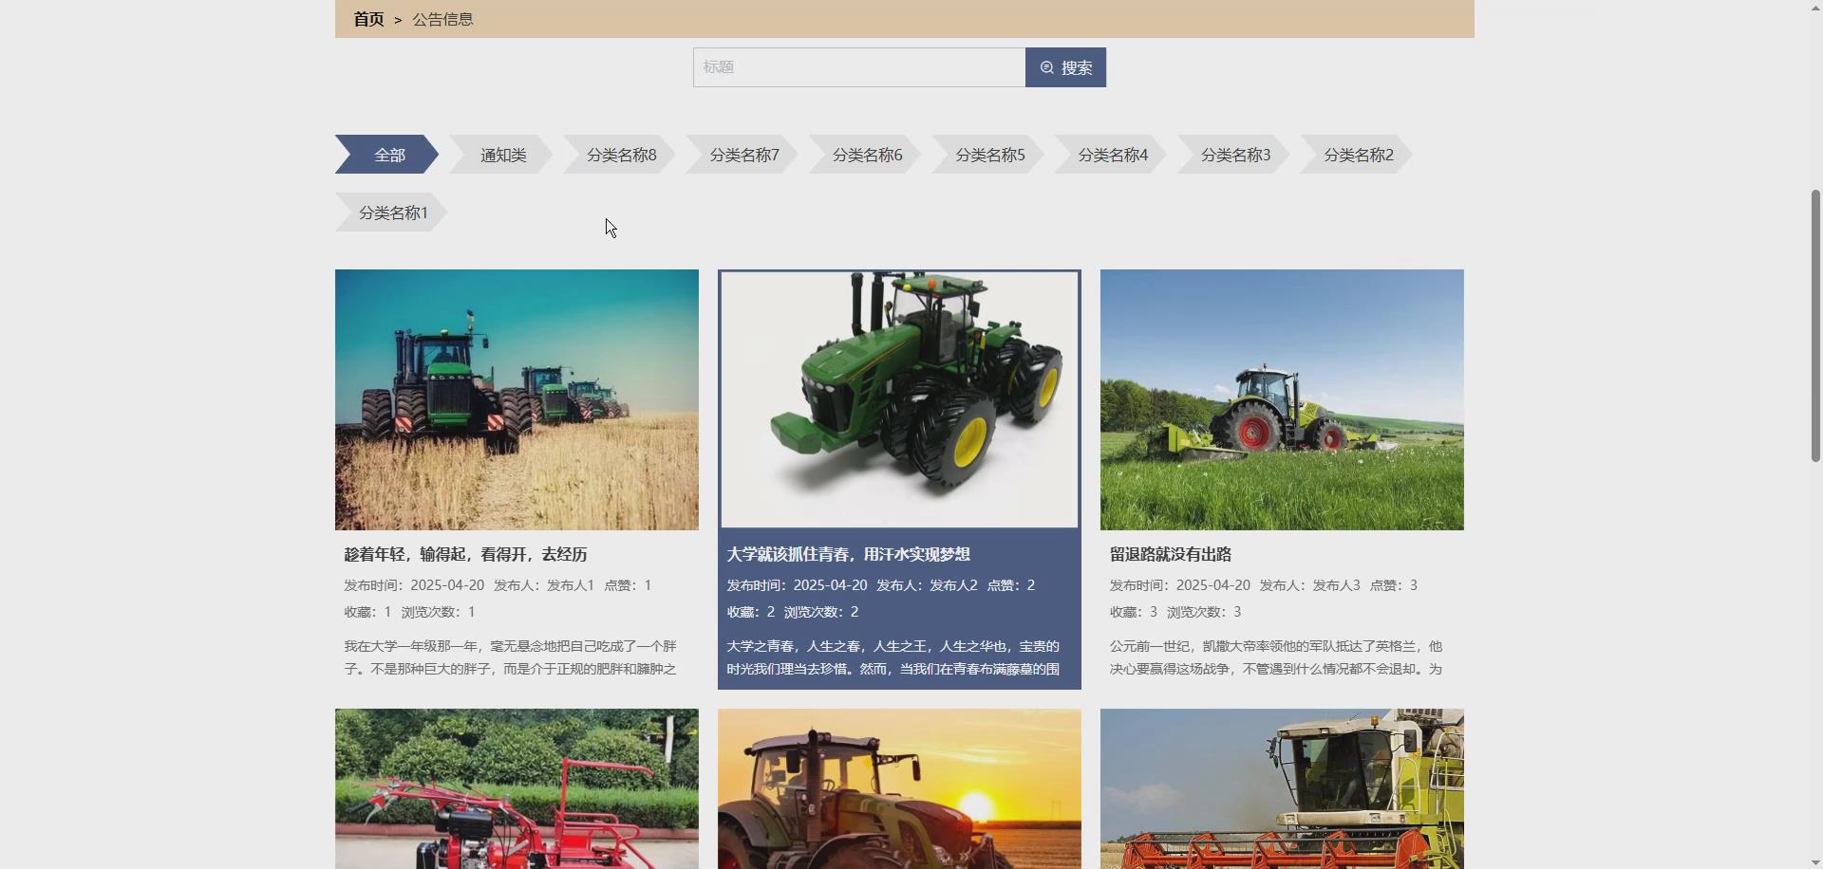Click the 公告信息 breadcrumb label
This screenshot has width=1823, height=869.
click(x=442, y=18)
